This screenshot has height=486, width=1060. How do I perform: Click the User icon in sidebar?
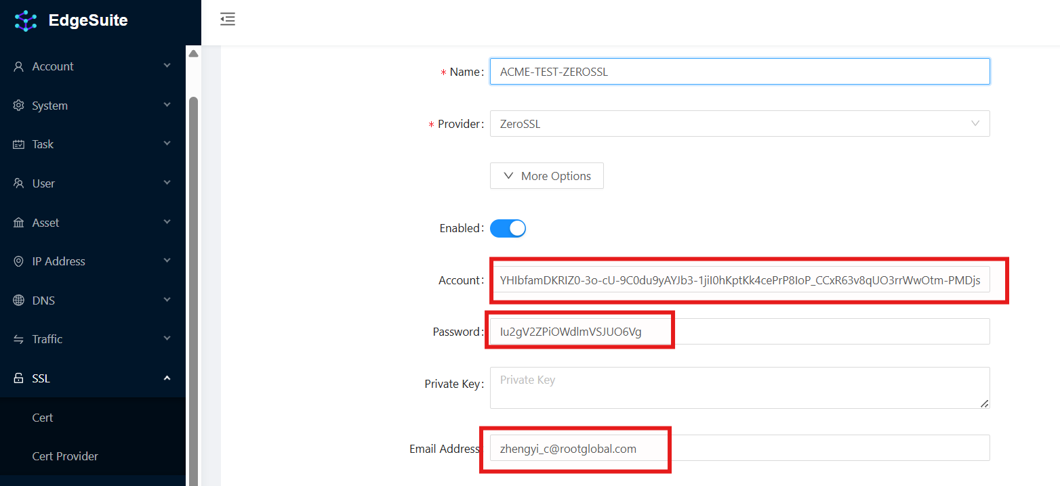[19, 183]
